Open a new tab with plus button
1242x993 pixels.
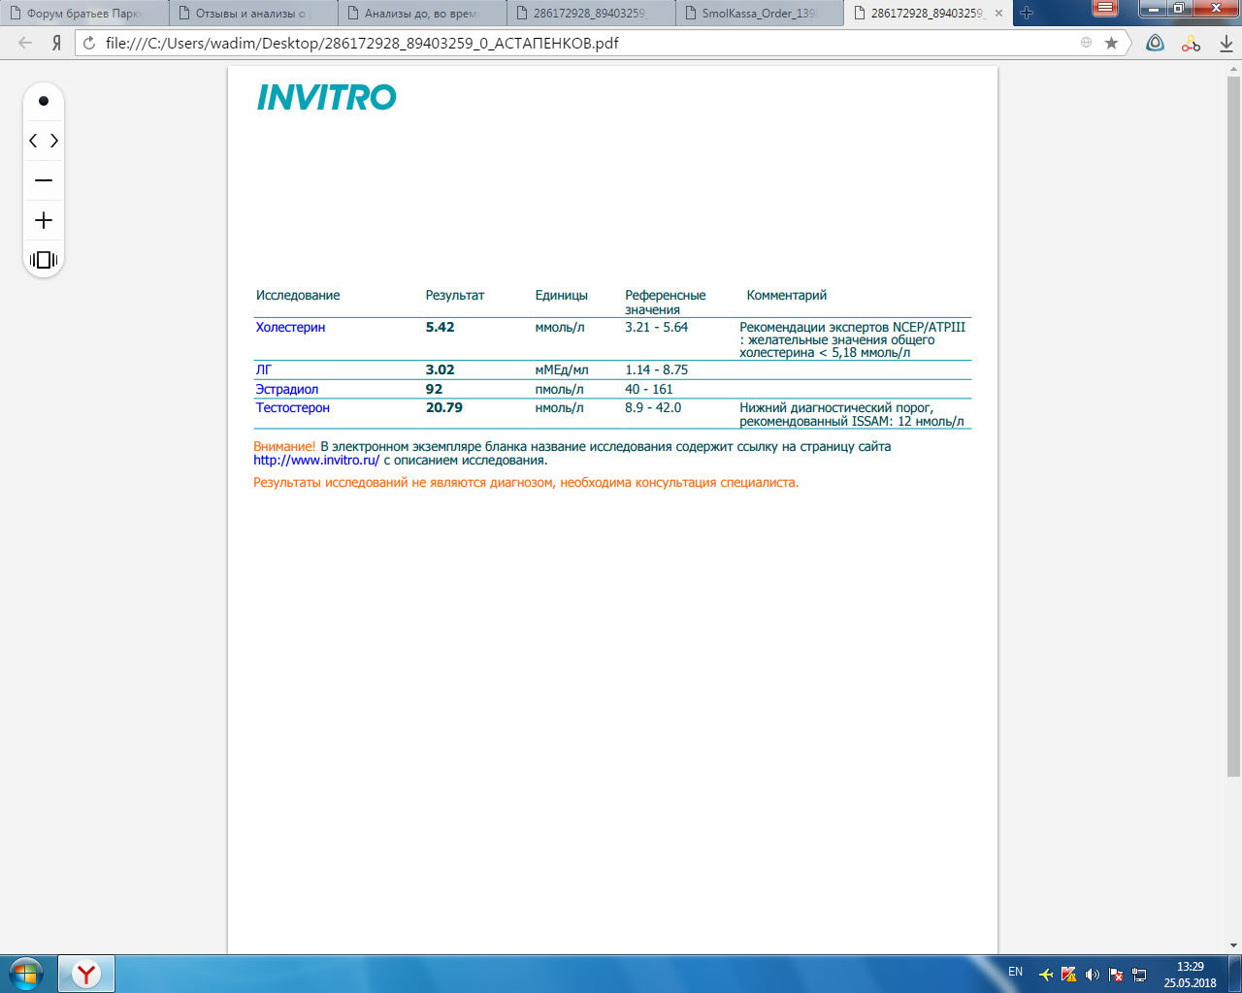(x=1027, y=14)
